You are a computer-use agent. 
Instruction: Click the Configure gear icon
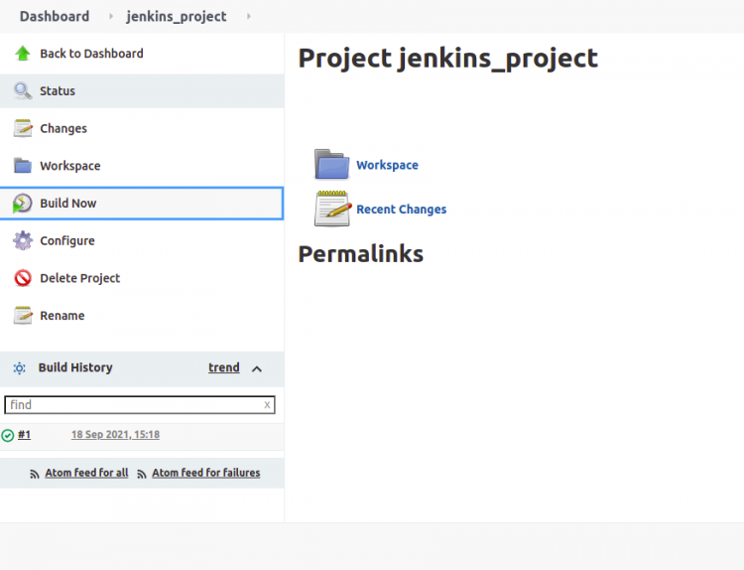pyautogui.click(x=22, y=240)
